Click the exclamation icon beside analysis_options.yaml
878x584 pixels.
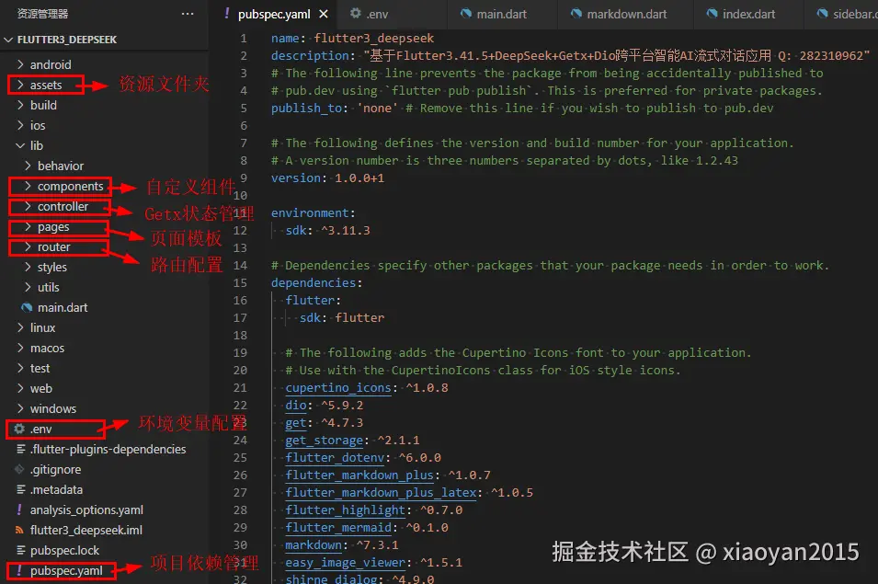tap(20, 510)
